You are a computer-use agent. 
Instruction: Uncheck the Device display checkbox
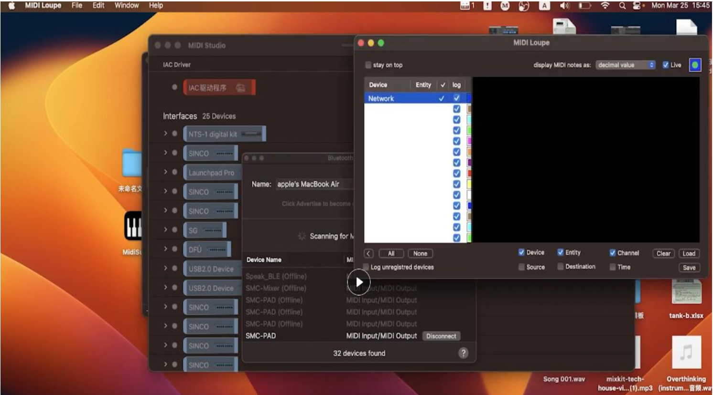click(521, 252)
